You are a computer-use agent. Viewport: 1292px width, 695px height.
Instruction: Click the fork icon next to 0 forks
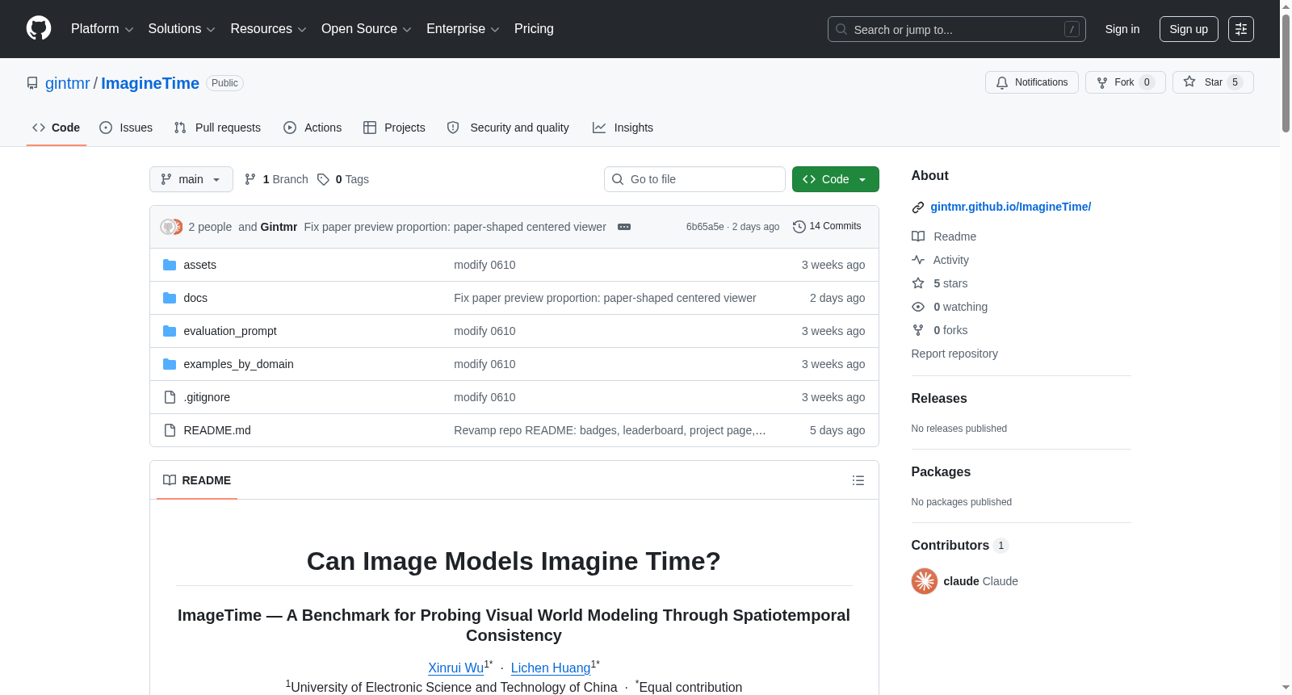(x=918, y=330)
